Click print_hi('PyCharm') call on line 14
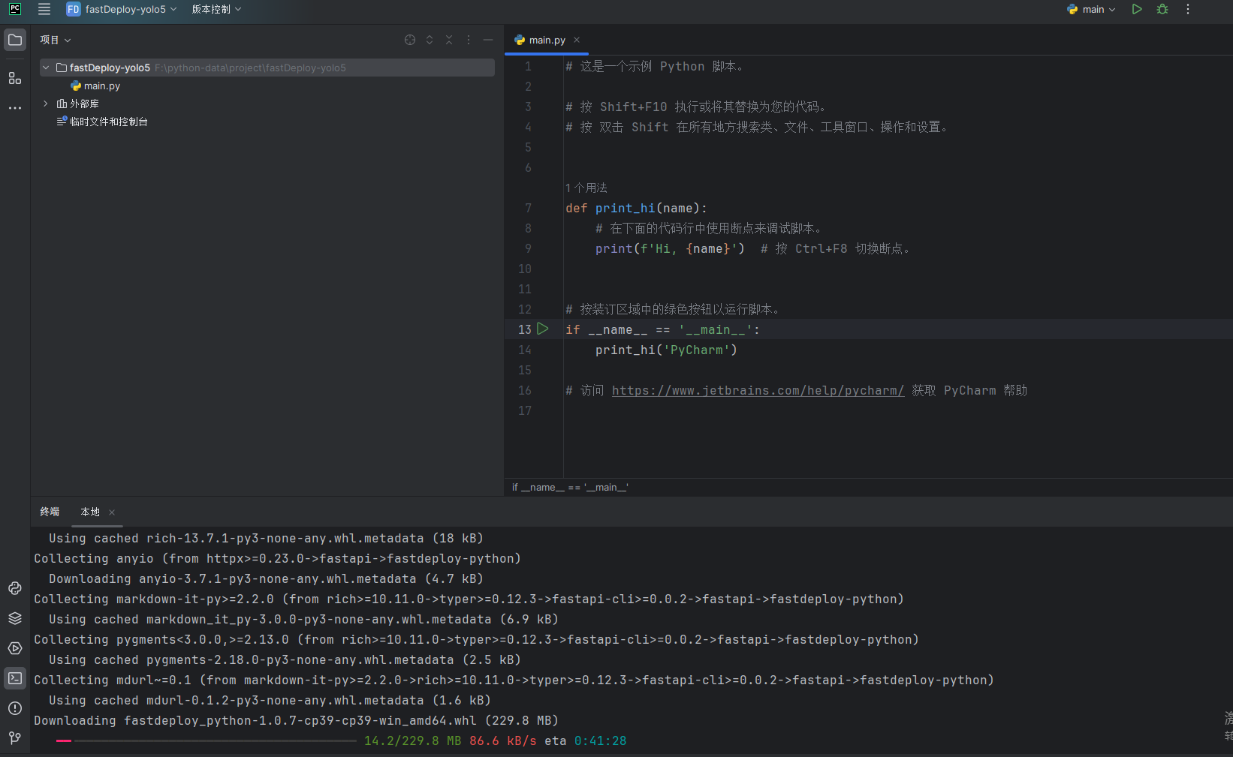 666,350
